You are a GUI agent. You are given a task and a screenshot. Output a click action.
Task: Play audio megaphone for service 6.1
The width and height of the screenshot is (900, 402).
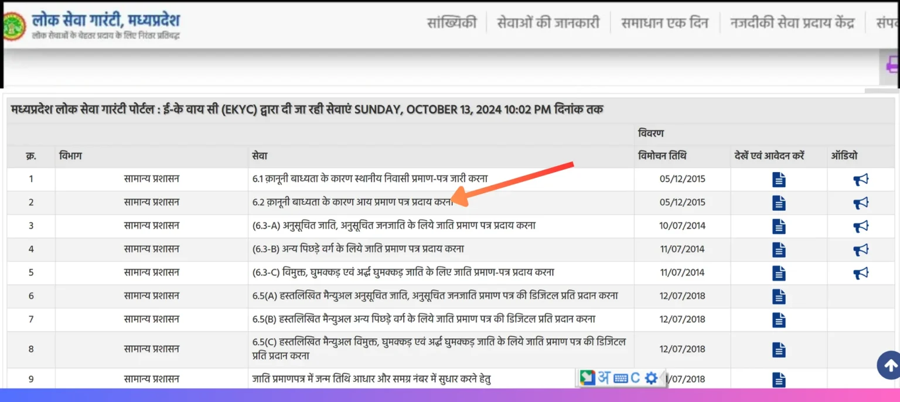click(x=860, y=180)
